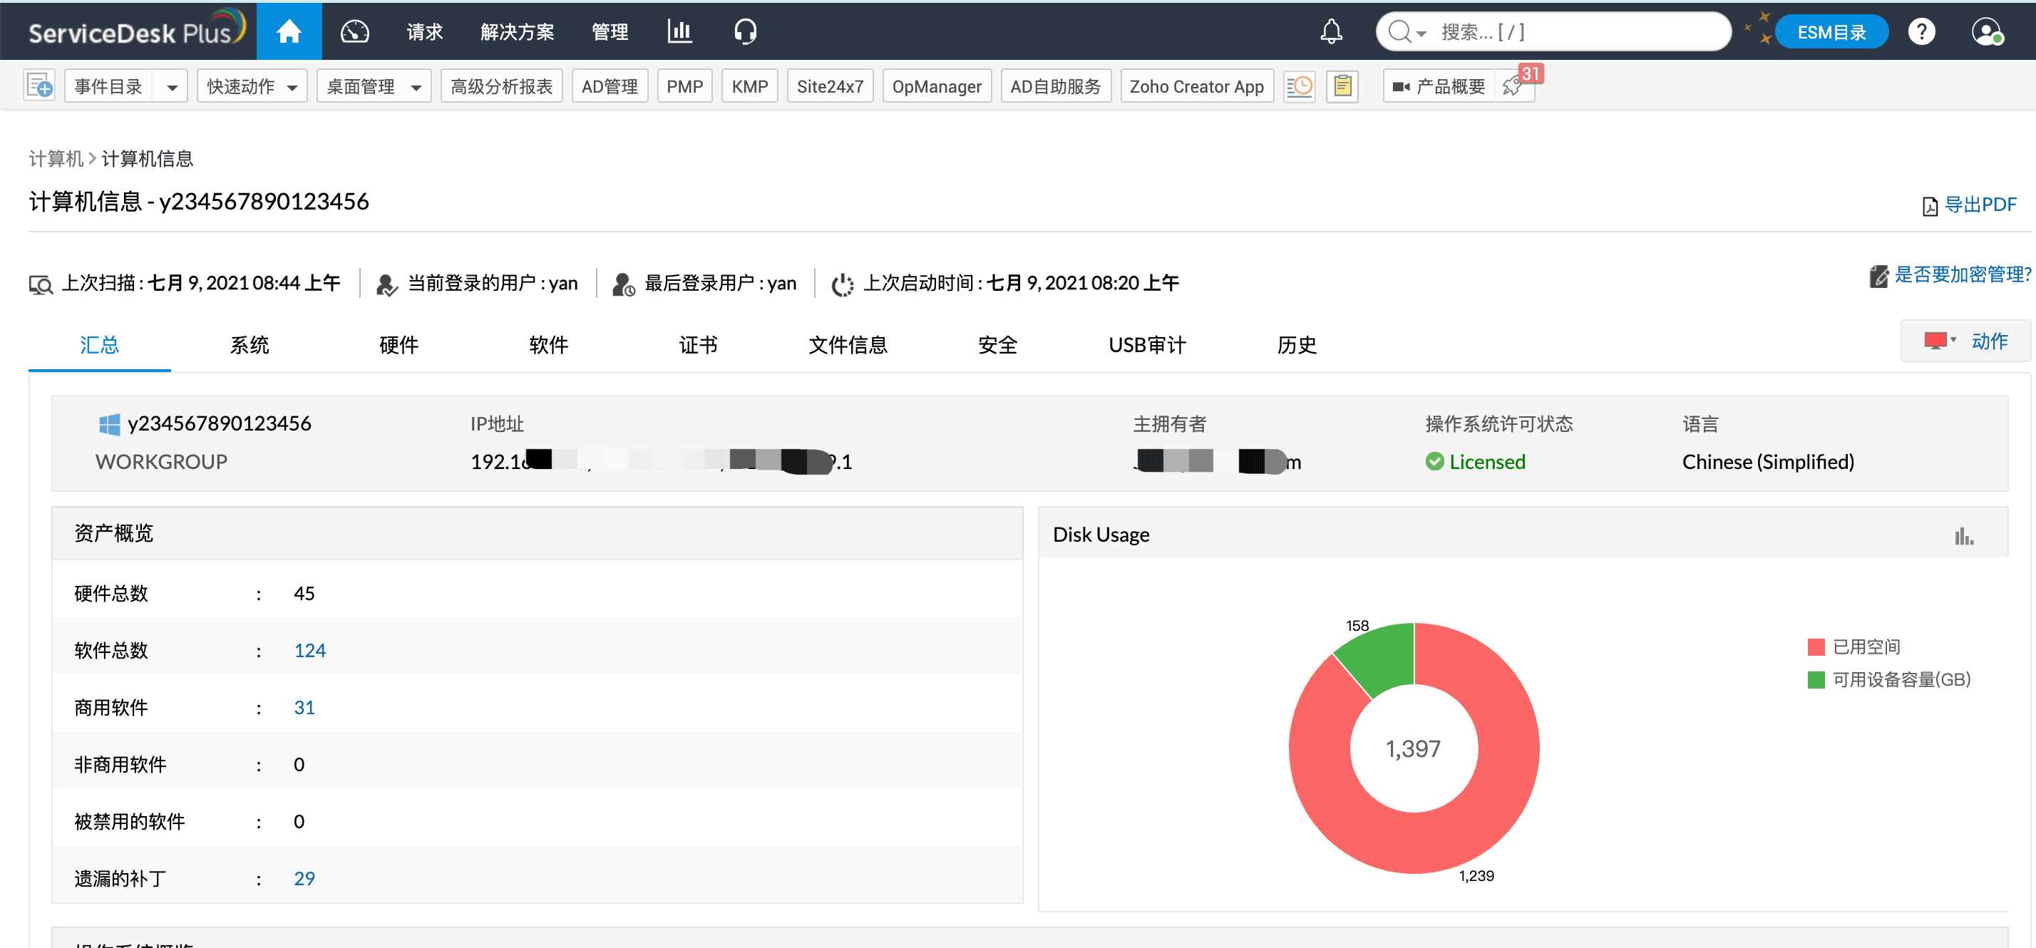This screenshot has height=948, width=2036.
Task: Switch to the 硬件 tab
Action: point(399,345)
